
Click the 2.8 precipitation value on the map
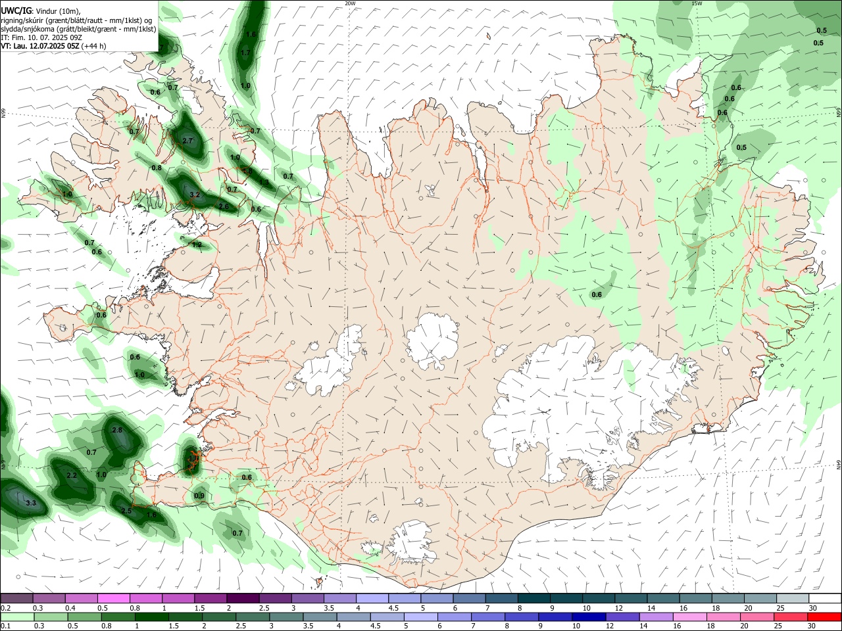coord(117,430)
